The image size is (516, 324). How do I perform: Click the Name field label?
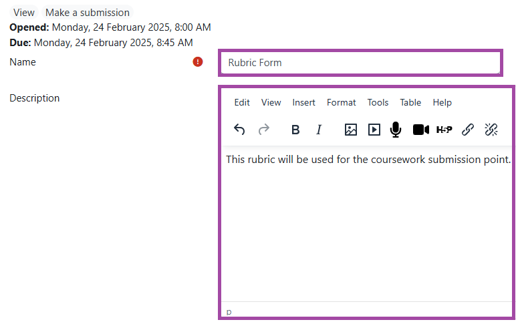tap(23, 62)
